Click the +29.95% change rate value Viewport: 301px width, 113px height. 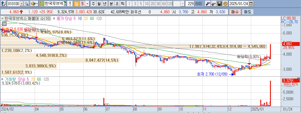(x=46, y=12)
